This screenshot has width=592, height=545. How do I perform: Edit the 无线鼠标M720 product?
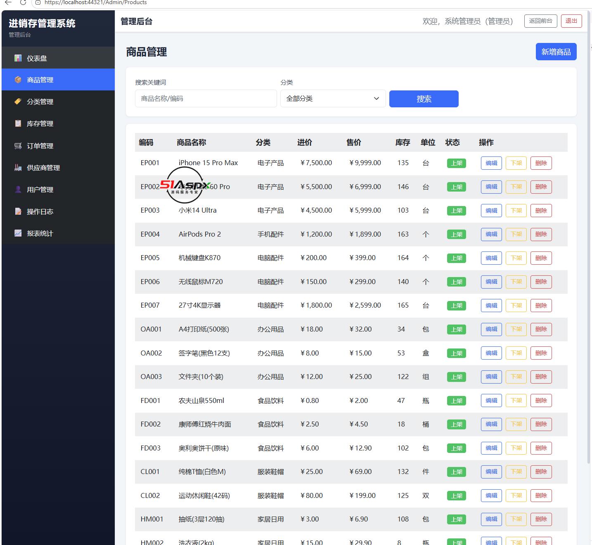point(491,282)
